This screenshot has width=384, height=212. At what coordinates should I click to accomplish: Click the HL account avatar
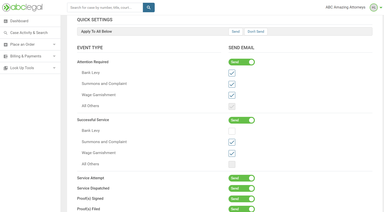point(373,7)
